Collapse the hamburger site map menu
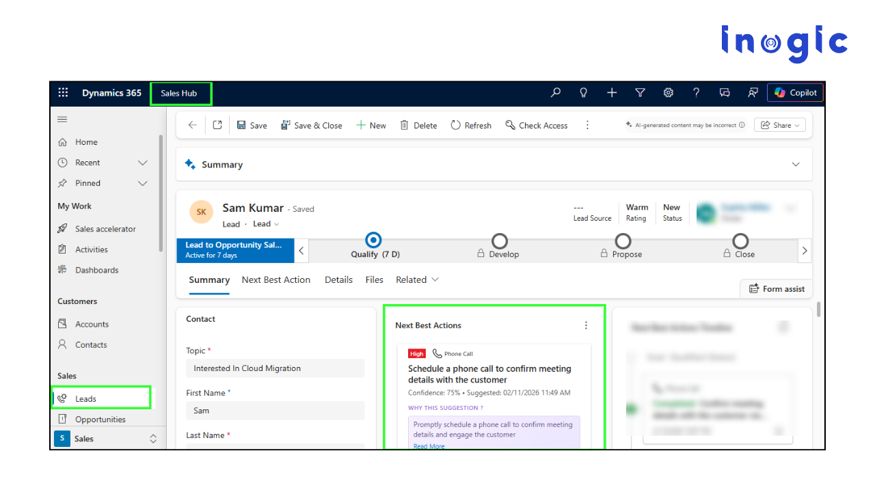875x492 pixels. [62, 119]
